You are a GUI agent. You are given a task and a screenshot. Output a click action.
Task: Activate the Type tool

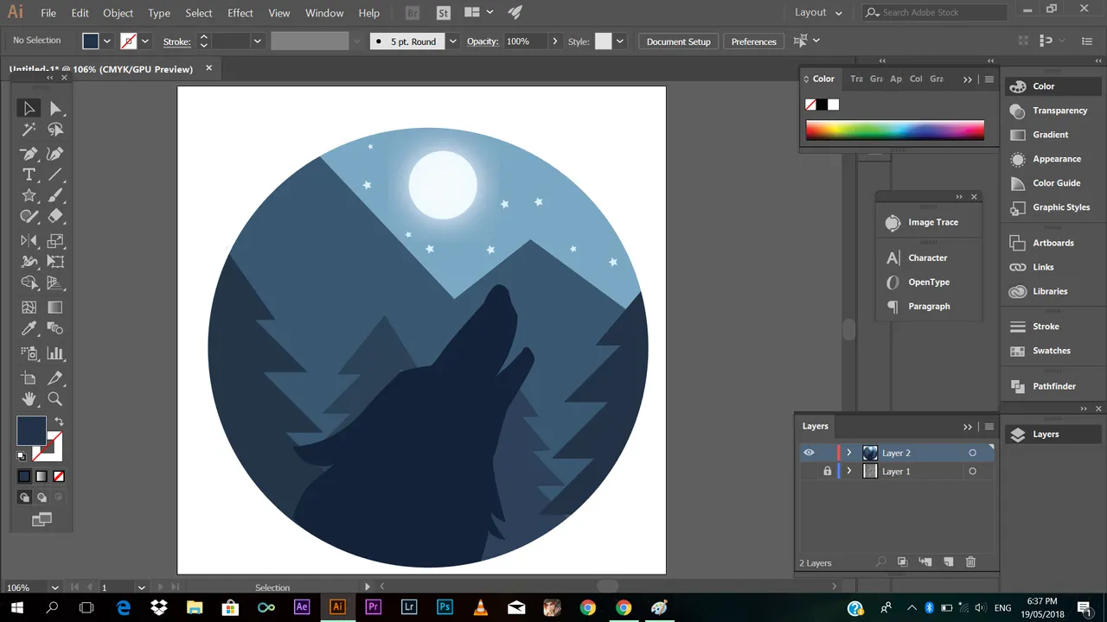point(29,175)
